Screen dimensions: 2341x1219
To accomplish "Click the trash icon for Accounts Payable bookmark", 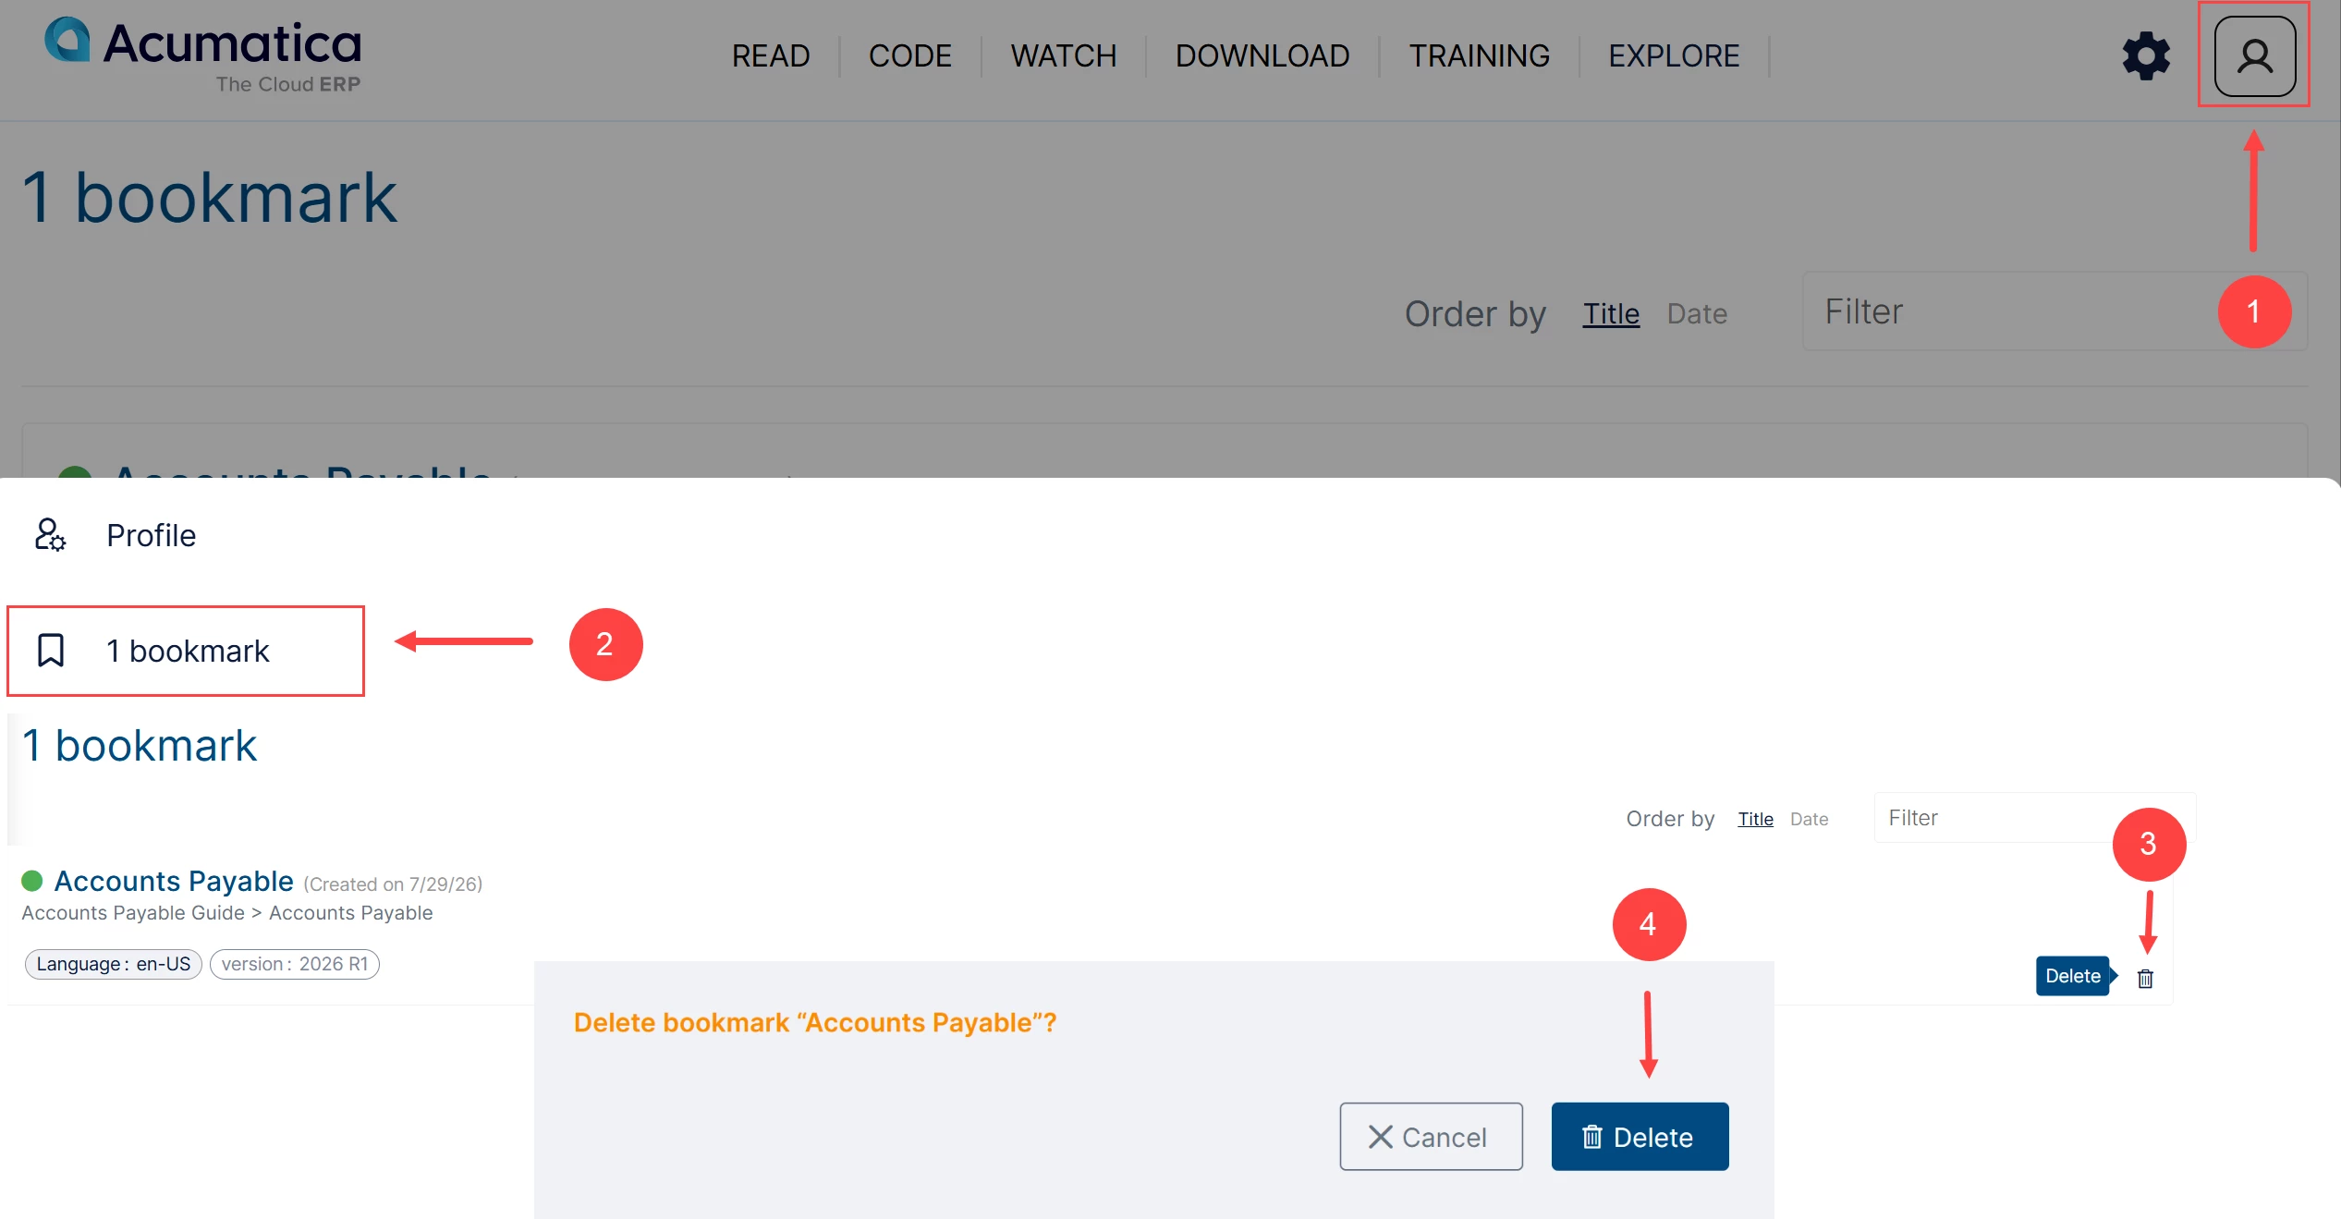I will [x=2145, y=978].
